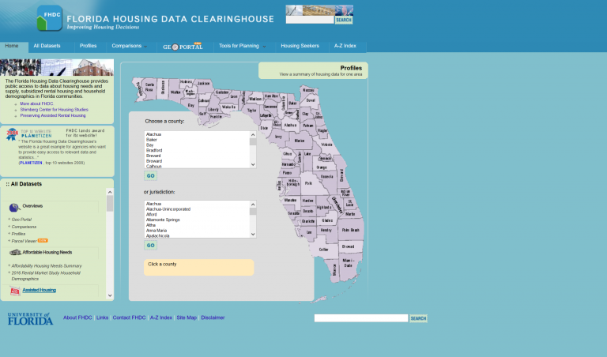This screenshot has height=357, width=607.
Task: Select Broward in the county list
Action: click(154, 161)
